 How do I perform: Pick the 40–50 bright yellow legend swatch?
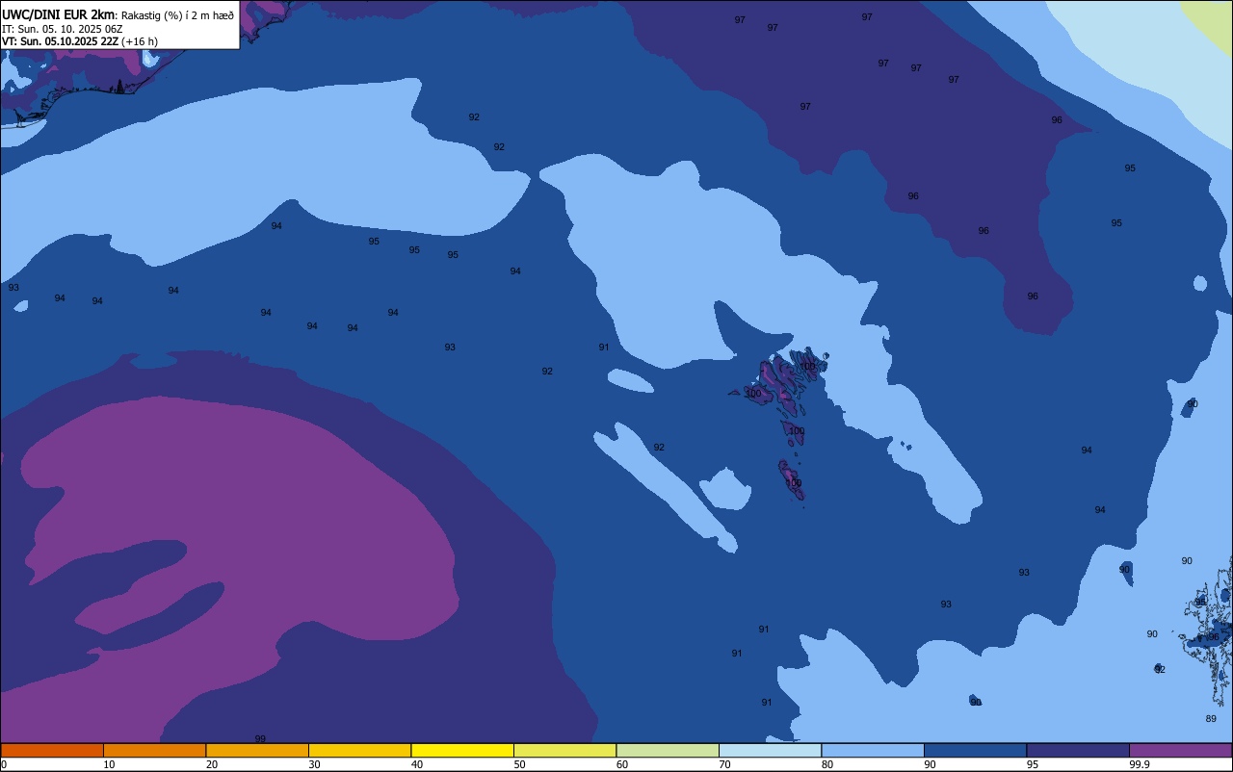point(462,750)
